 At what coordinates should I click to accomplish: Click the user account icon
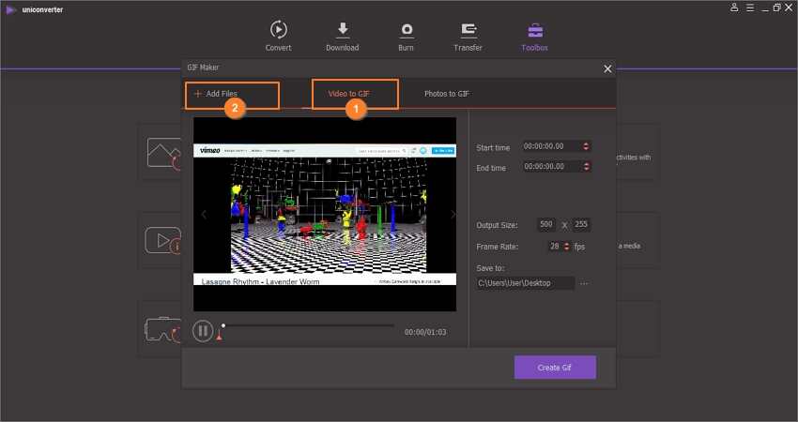734,8
